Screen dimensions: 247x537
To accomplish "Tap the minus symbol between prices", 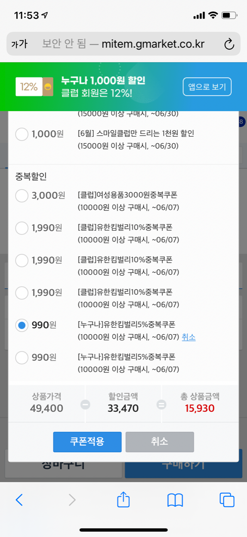I will [x=85, y=404].
